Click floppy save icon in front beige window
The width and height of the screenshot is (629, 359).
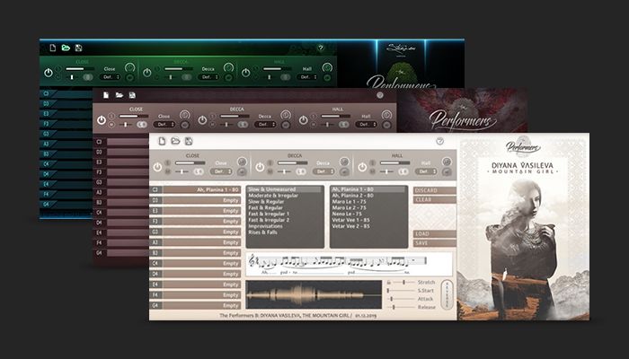189,141
